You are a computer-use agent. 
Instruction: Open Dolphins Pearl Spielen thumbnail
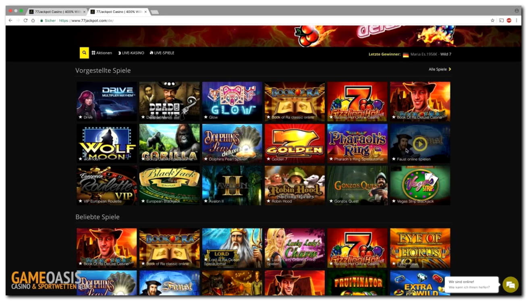coord(232,143)
